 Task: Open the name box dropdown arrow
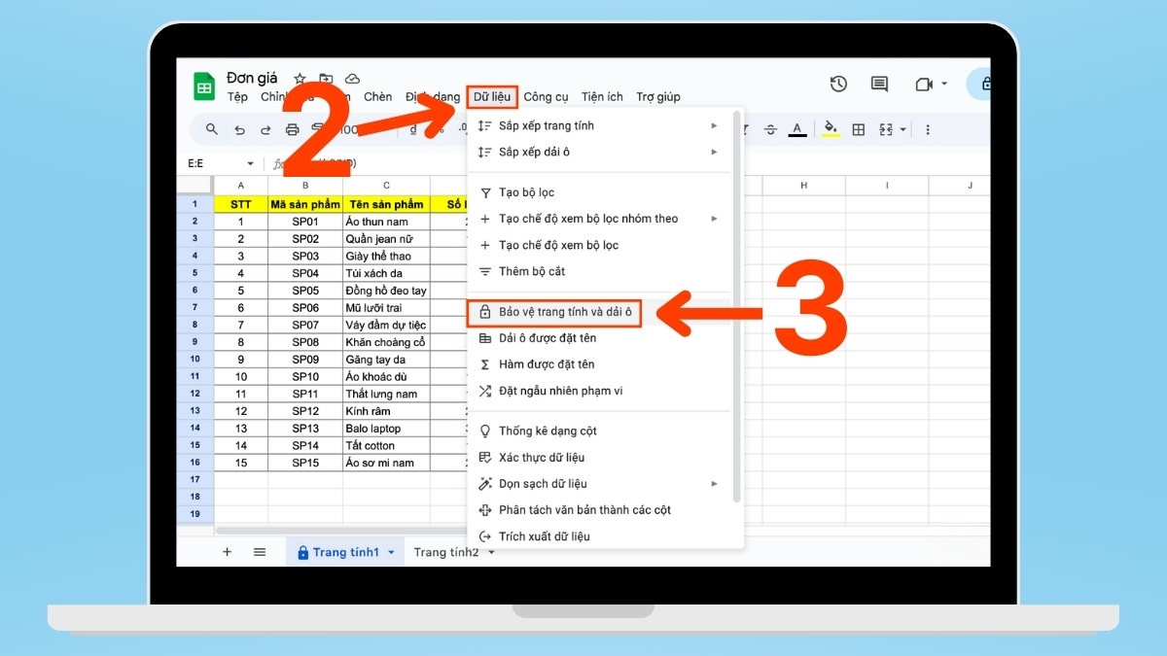(250, 164)
